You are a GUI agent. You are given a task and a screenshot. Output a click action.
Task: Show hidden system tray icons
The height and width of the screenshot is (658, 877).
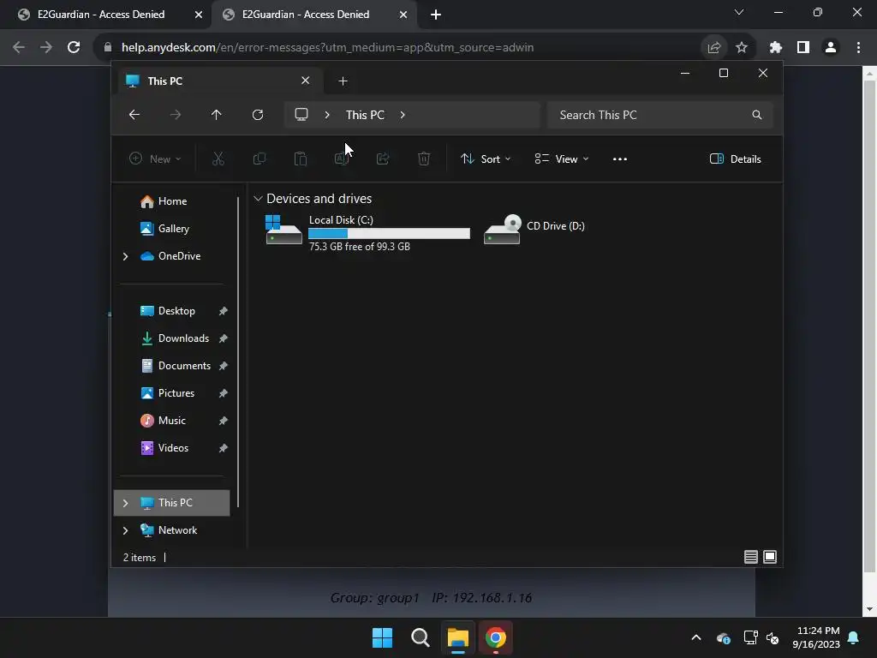(x=696, y=637)
